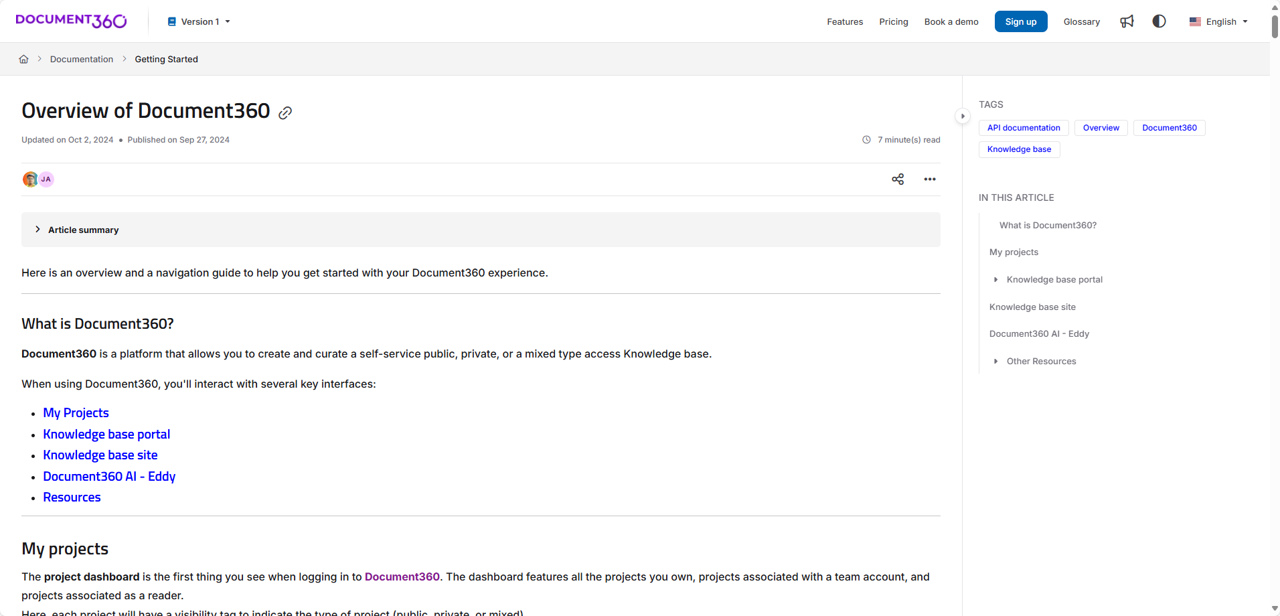Select the Document360 tag
The height and width of the screenshot is (616, 1280).
pyautogui.click(x=1170, y=128)
